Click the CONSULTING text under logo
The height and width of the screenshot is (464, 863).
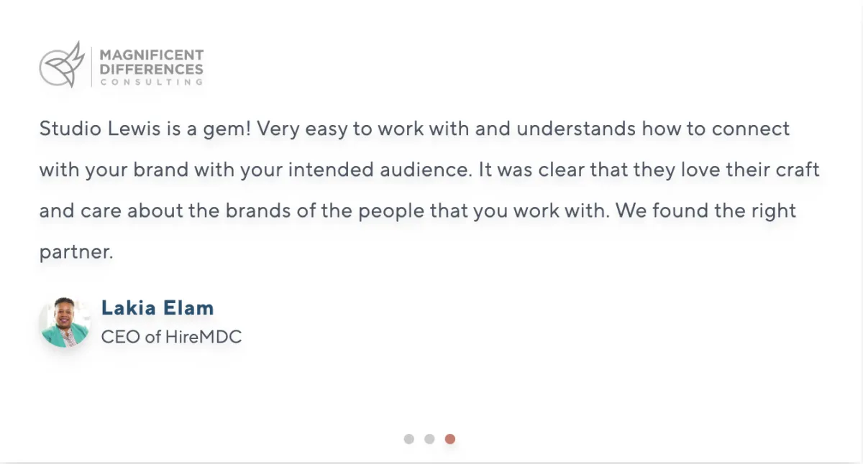[x=152, y=82]
